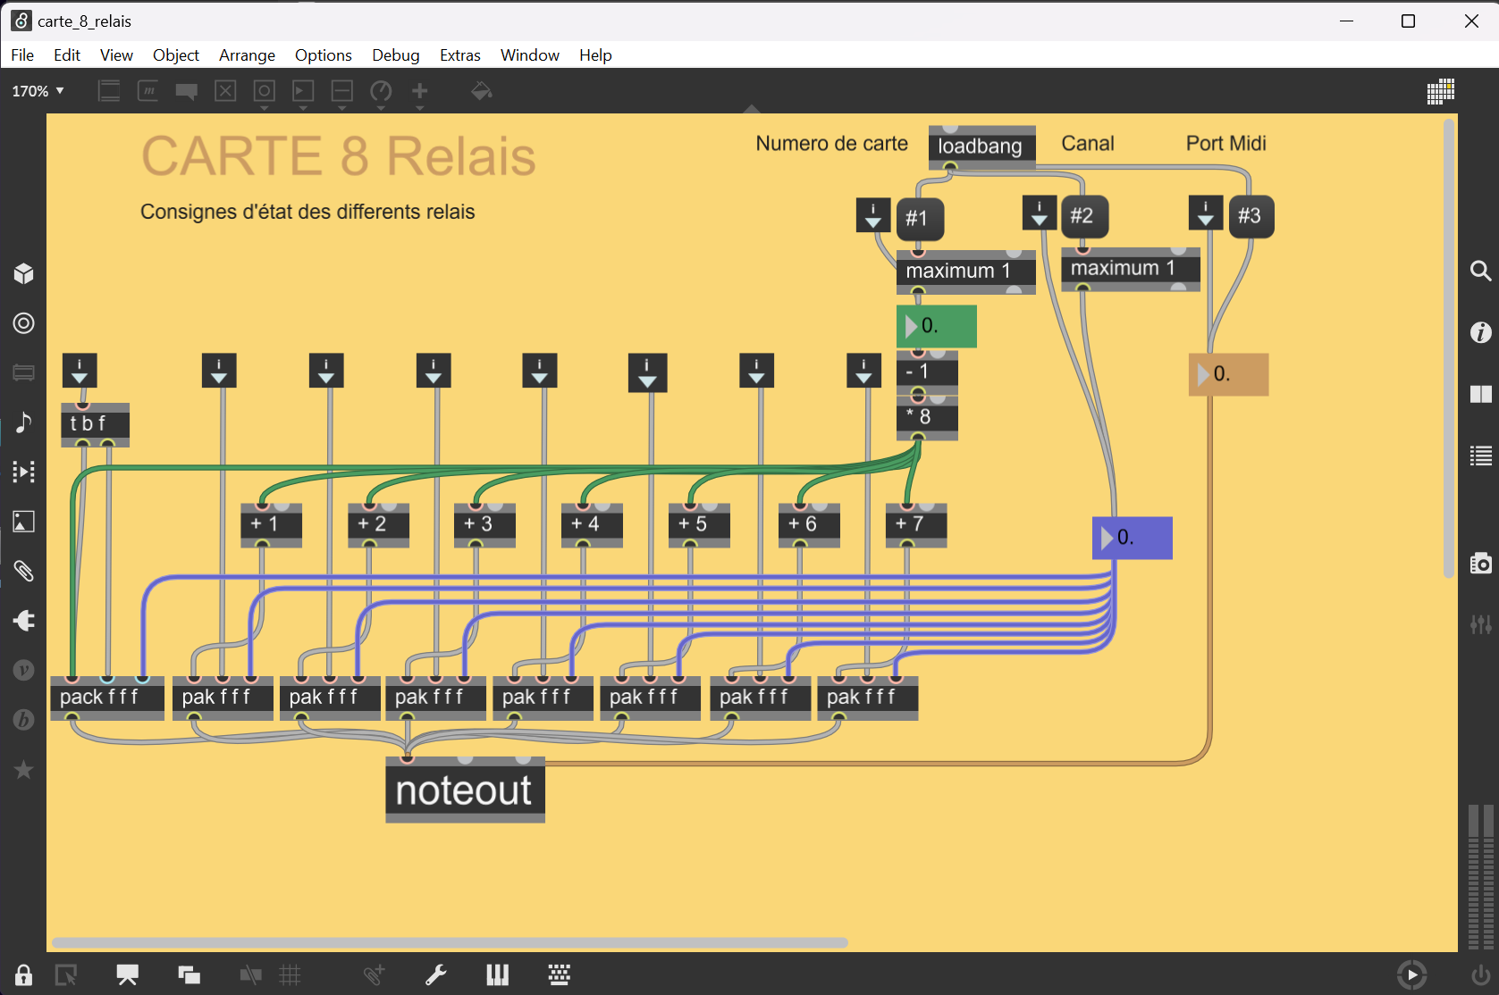Select the loadbang object
The height and width of the screenshot is (995, 1499).
coord(981,146)
